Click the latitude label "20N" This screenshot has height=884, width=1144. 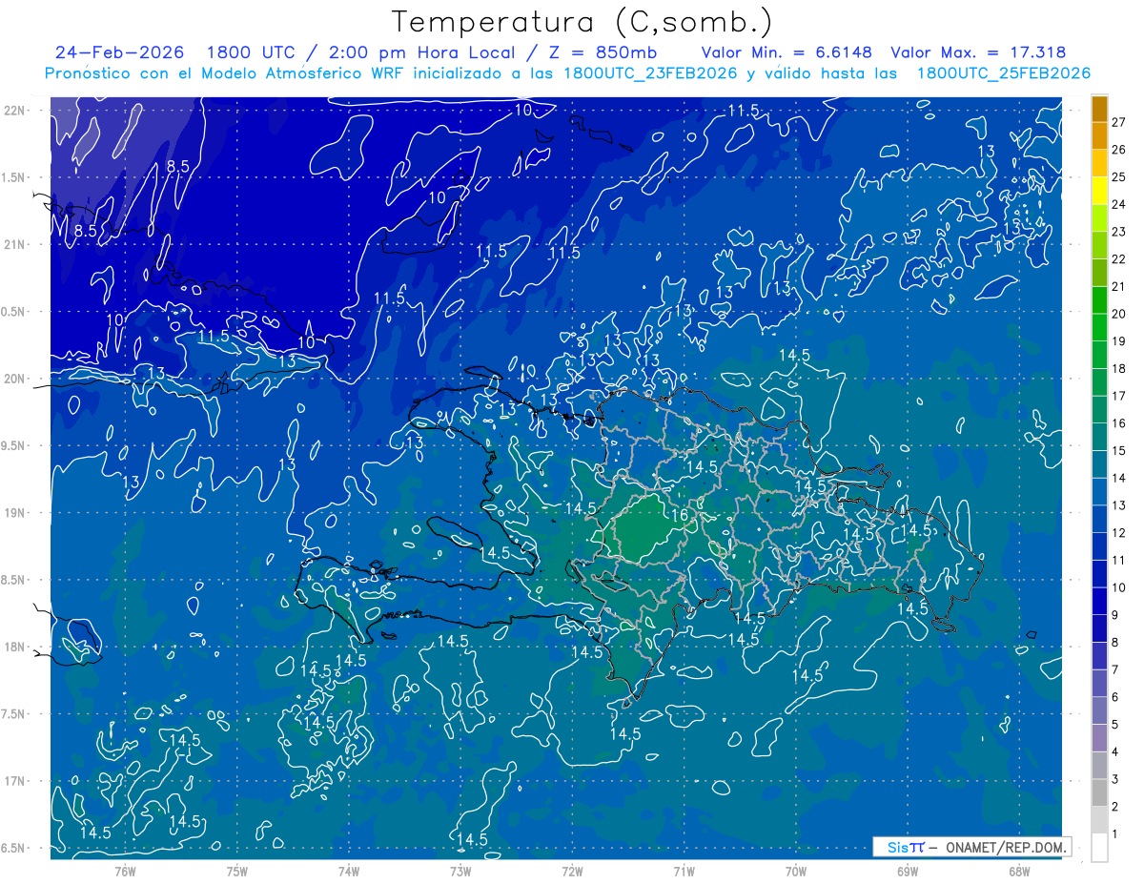(15, 379)
